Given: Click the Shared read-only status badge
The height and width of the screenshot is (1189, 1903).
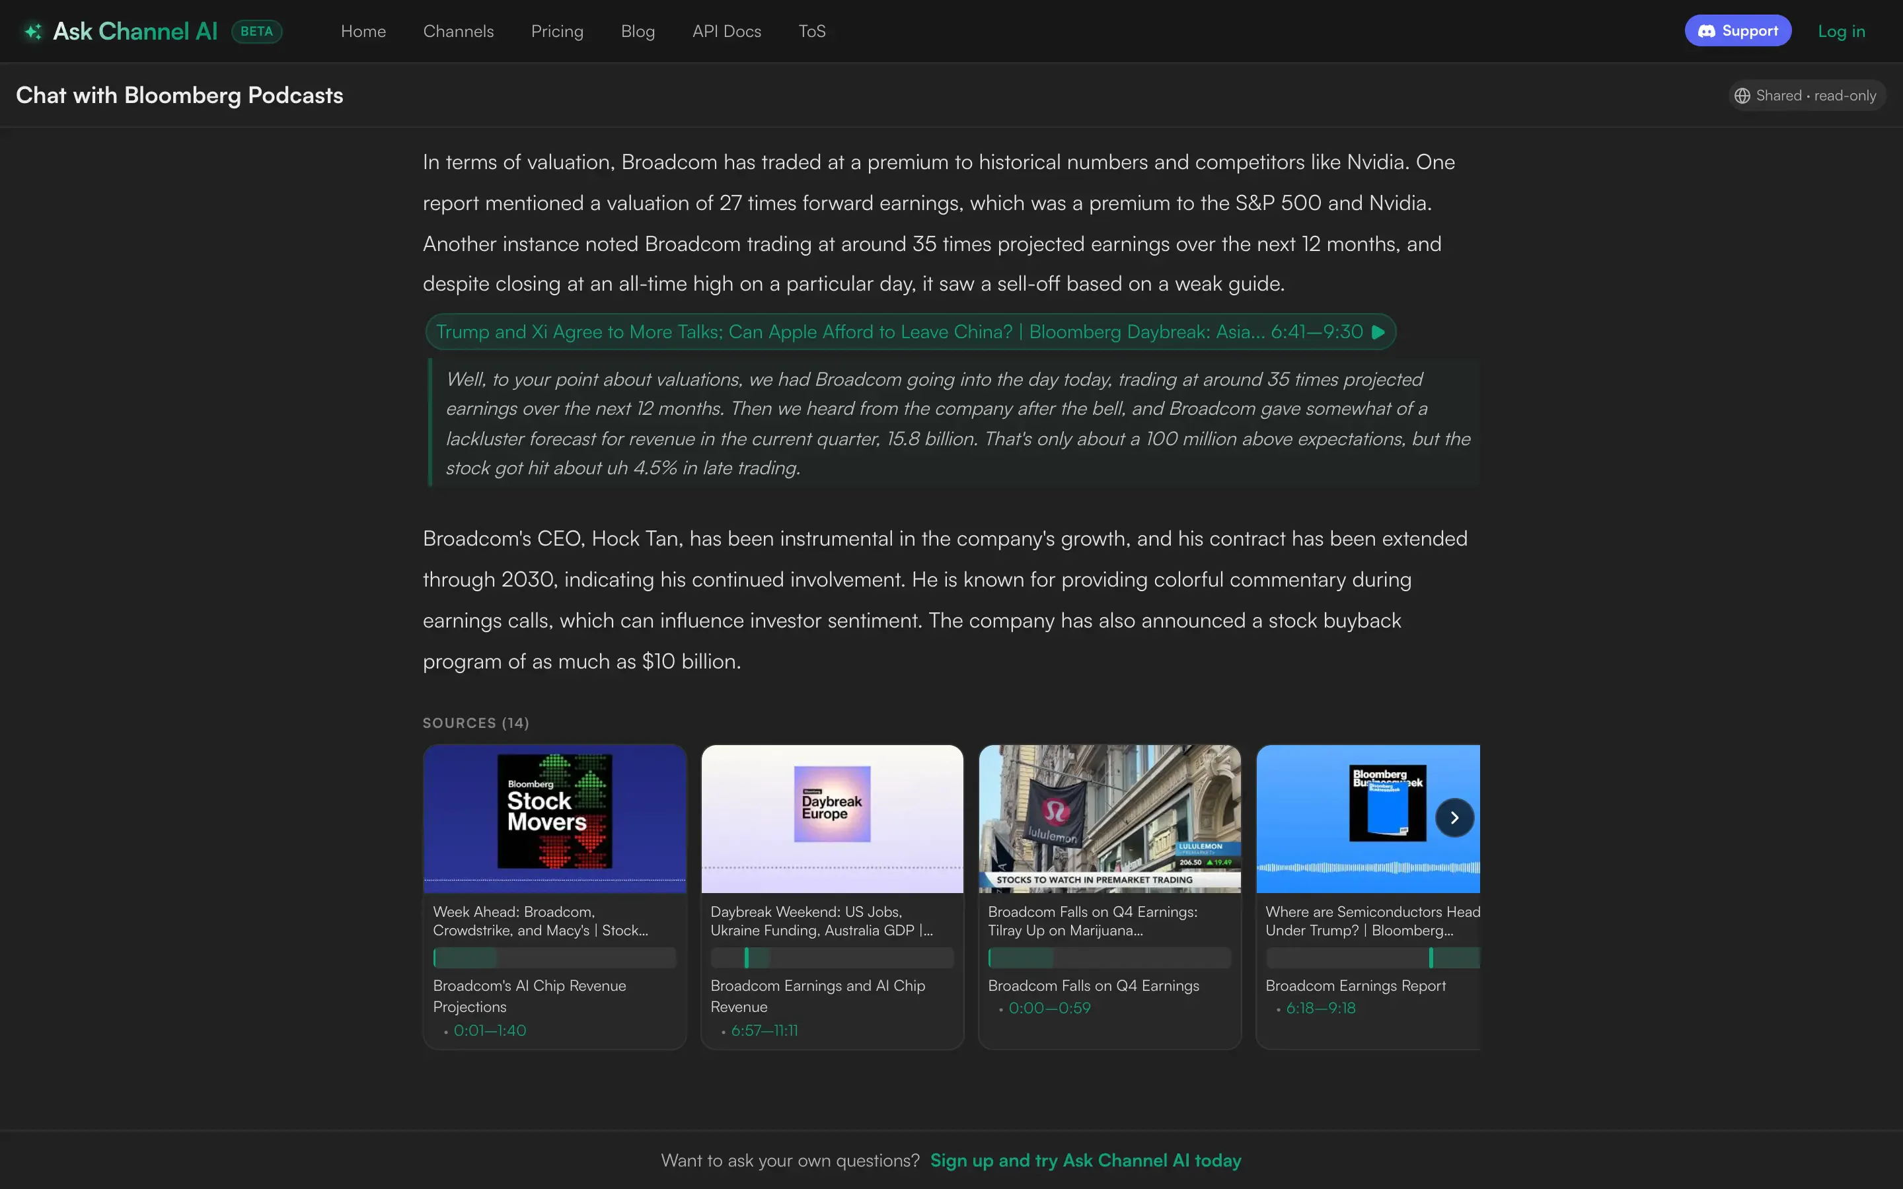Looking at the screenshot, I should pos(1807,96).
